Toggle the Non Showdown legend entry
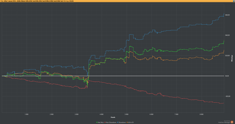 (110, 122)
